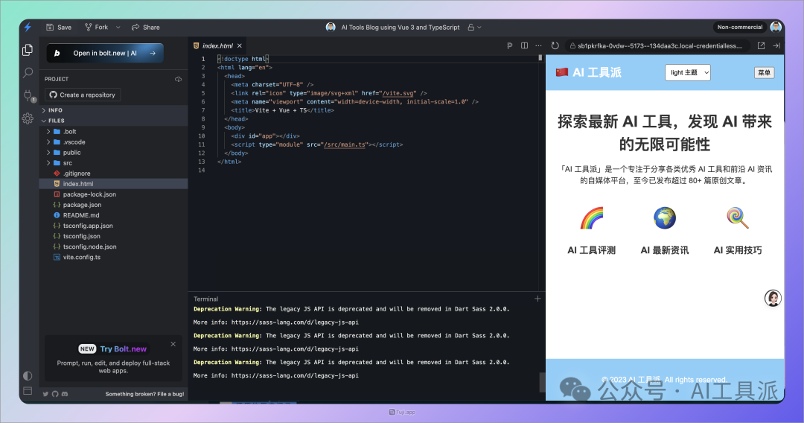The width and height of the screenshot is (804, 423).
Task: Click the Try Bolt.new link
Action: point(123,349)
